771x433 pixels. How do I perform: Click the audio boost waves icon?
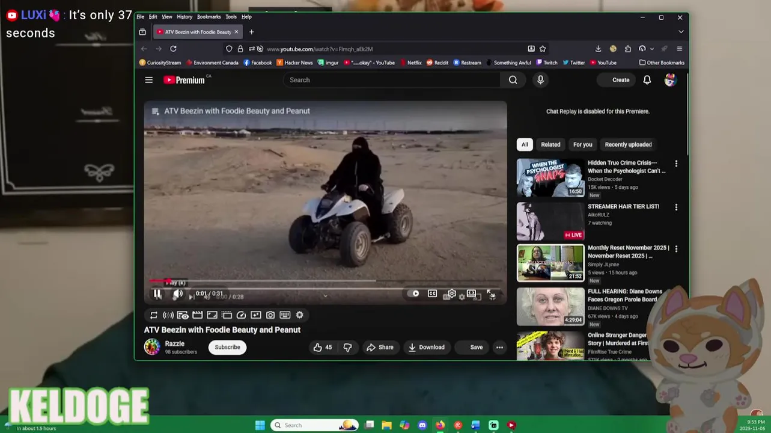(x=168, y=315)
